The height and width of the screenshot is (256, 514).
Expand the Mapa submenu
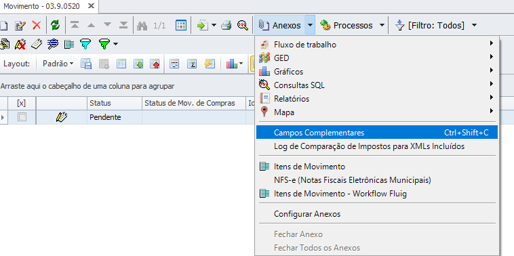[377, 112]
